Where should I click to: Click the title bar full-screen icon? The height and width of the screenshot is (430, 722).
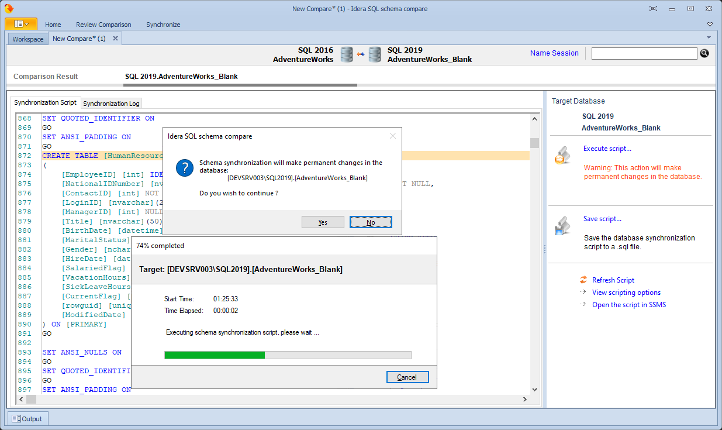653,9
